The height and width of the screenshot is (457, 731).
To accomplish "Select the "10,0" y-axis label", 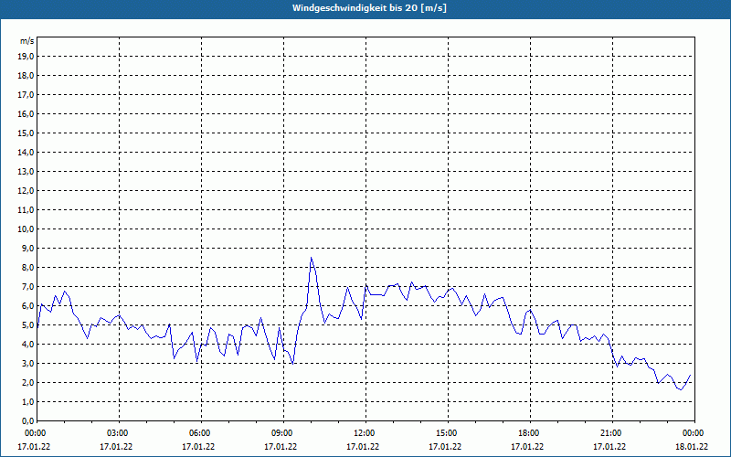I will pos(26,229).
